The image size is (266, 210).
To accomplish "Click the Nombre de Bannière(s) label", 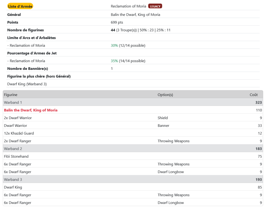I will [x=28, y=69].
